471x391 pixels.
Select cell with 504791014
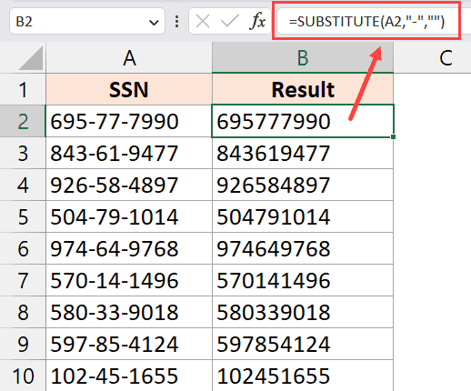point(303,216)
